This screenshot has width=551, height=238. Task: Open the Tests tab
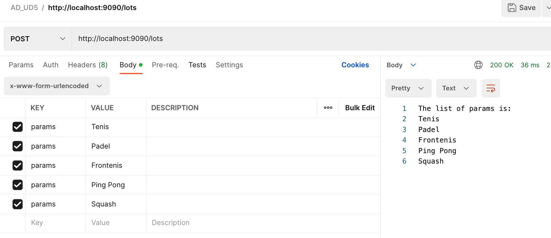click(197, 65)
